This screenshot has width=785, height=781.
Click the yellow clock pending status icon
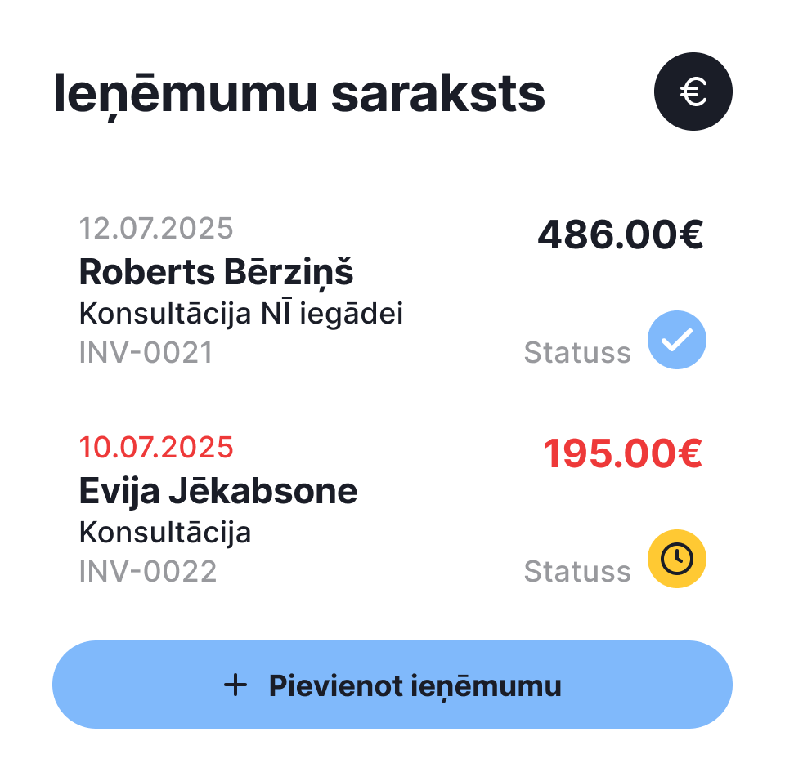coord(677,558)
